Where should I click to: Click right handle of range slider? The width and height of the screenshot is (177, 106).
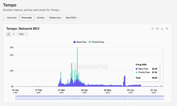pyautogui.click(x=163, y=98)
